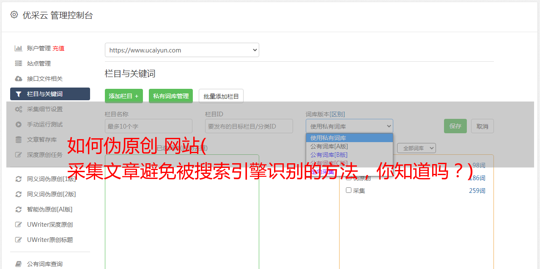Click the green 添加栏目 + button
The width and height of the screenshot is (540, 269).
click(x=124, y=96)
